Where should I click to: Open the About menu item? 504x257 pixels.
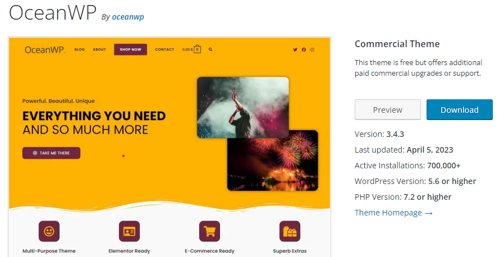click(99, 49)
